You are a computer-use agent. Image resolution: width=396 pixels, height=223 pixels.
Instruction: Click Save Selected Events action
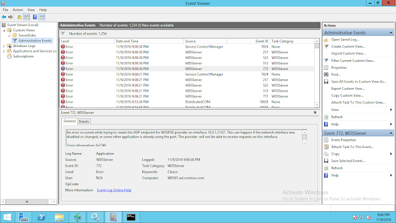pyautogui.click(x=348, y=161)
